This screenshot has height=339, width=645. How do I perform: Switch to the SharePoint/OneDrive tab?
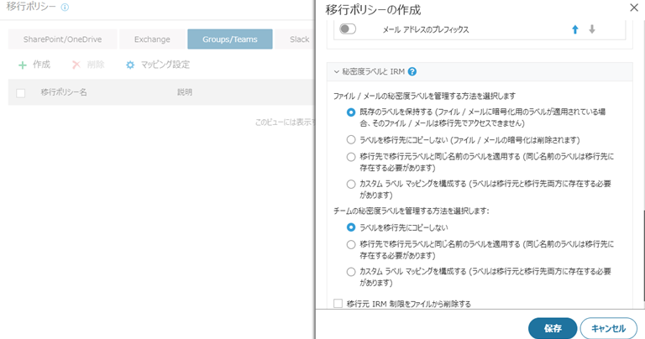pos(62,39)
